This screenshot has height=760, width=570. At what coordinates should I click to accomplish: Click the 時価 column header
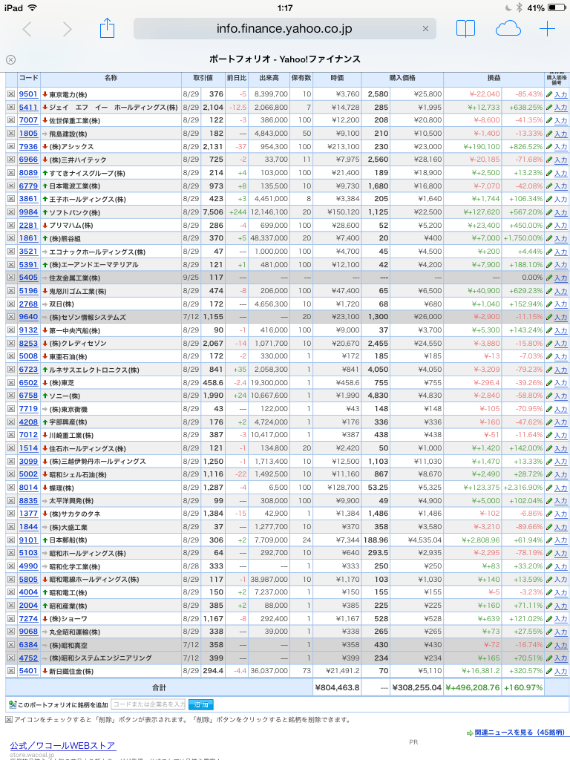tap(338, 78)
